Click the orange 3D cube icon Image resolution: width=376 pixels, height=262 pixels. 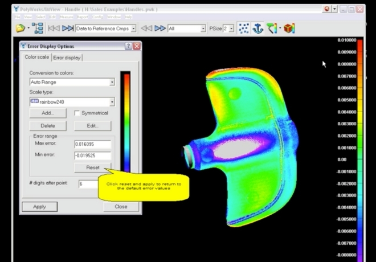(289, 28)
